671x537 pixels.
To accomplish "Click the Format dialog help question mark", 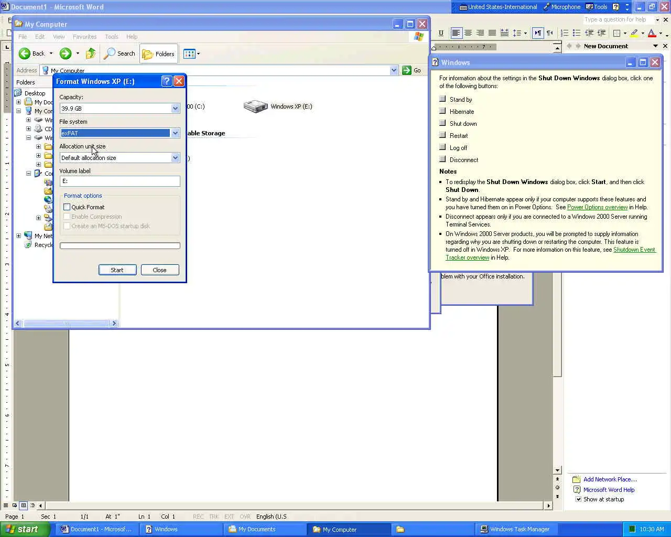I will coord(166,81).
